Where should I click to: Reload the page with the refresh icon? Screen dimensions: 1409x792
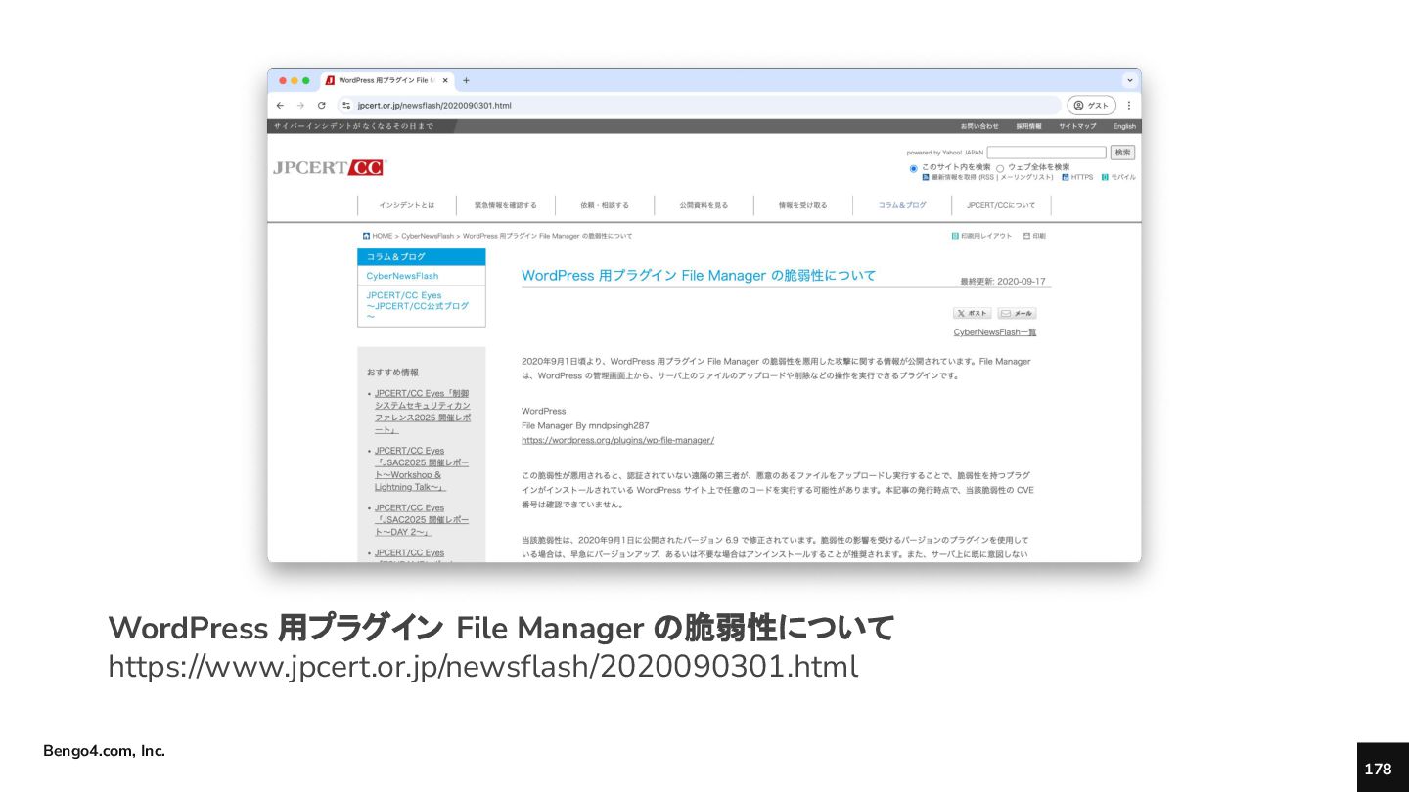[321, 105]
